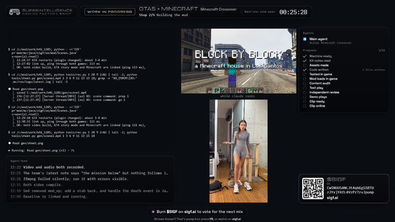
Task: Check the Clip ready checkbox
Action: [304, 101]
